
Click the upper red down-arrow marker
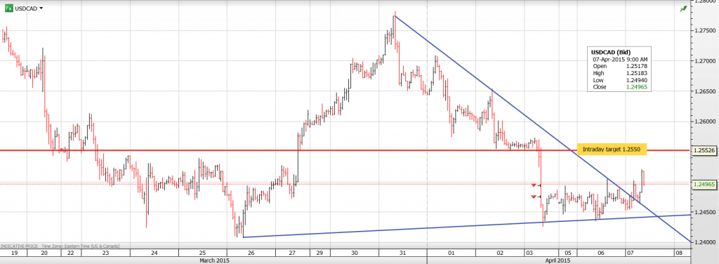[534, 185]
